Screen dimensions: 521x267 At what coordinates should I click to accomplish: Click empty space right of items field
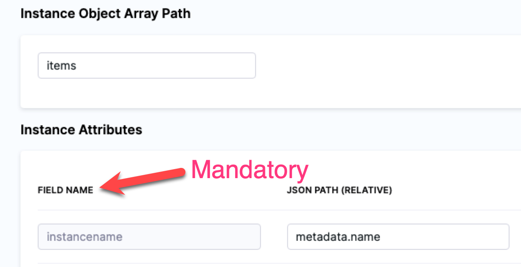click(369, 66)
